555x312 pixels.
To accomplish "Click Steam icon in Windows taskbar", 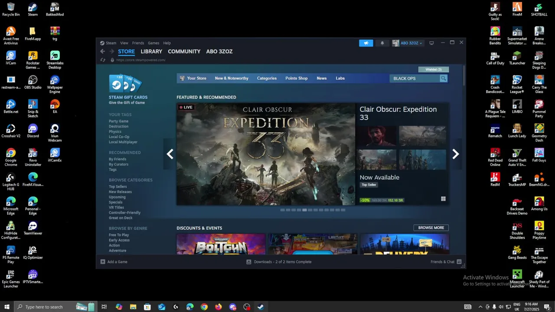I will click(261, 307).
